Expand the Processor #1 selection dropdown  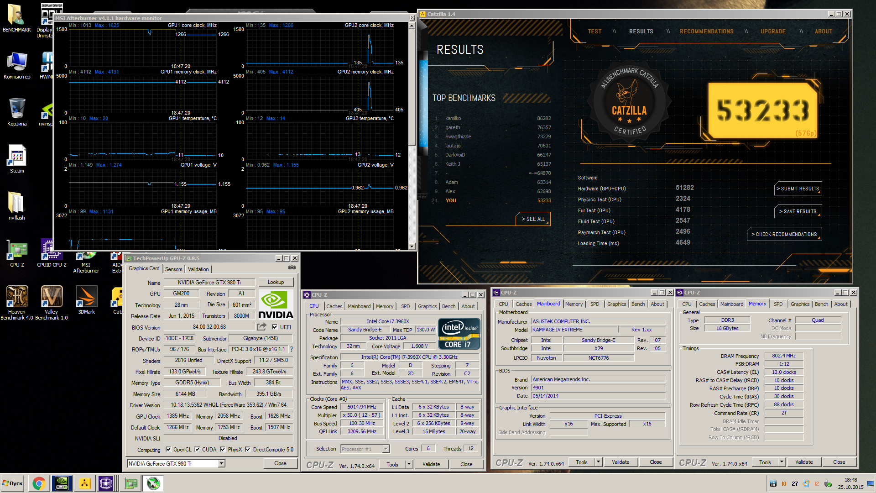click(x=386, y=449)
